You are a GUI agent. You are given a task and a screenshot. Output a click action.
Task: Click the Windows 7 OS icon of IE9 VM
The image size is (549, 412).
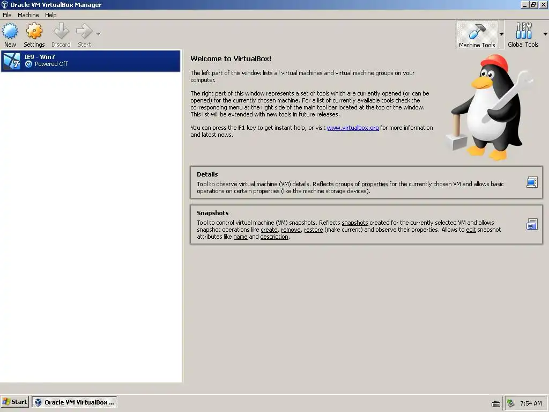click(12, 61)
